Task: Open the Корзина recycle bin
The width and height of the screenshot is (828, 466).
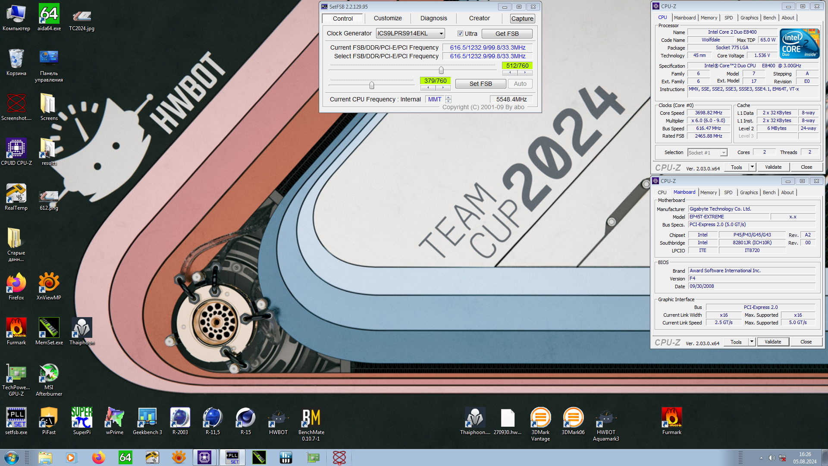Action: coord(16,62)
